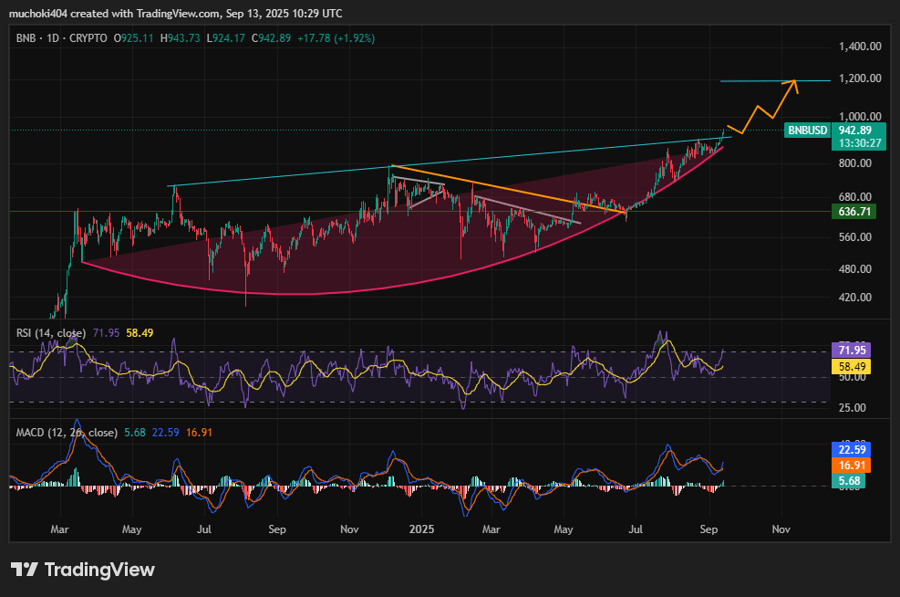Open the BNB · 1D · CRYPTO symbol legend
Viewport: 900px width, 597px height.
[x=61, y=38]
